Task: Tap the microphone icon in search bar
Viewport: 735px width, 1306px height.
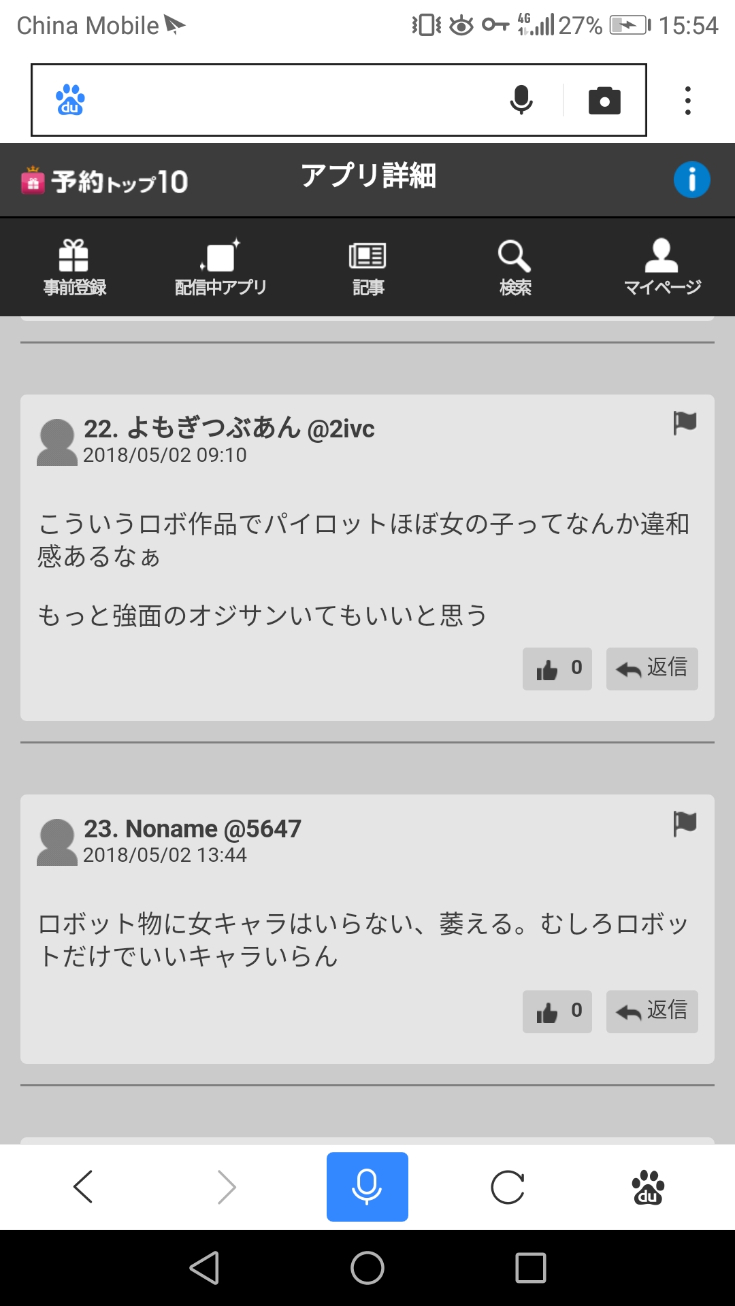Action: click(x=521, y=100)
